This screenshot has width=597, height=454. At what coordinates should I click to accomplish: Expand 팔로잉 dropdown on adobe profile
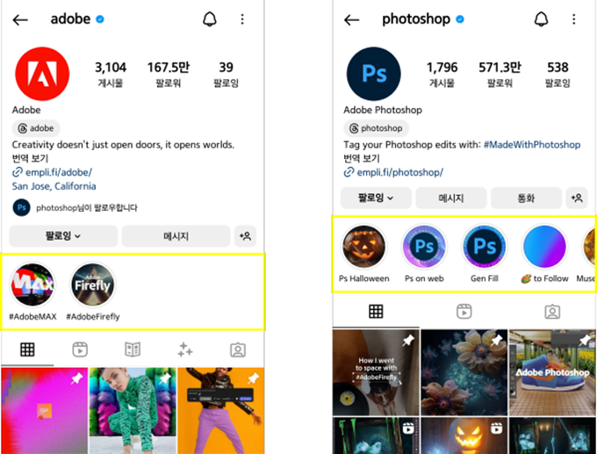click(63, 236)
